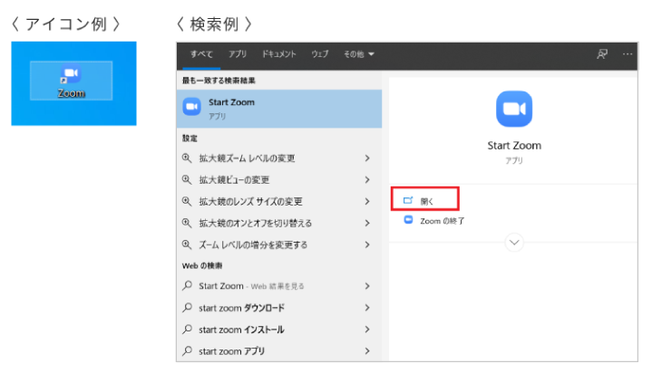Switch to the アプリ tab
The height and width of the screenshot is (383, 662).
tap(238, 54)
